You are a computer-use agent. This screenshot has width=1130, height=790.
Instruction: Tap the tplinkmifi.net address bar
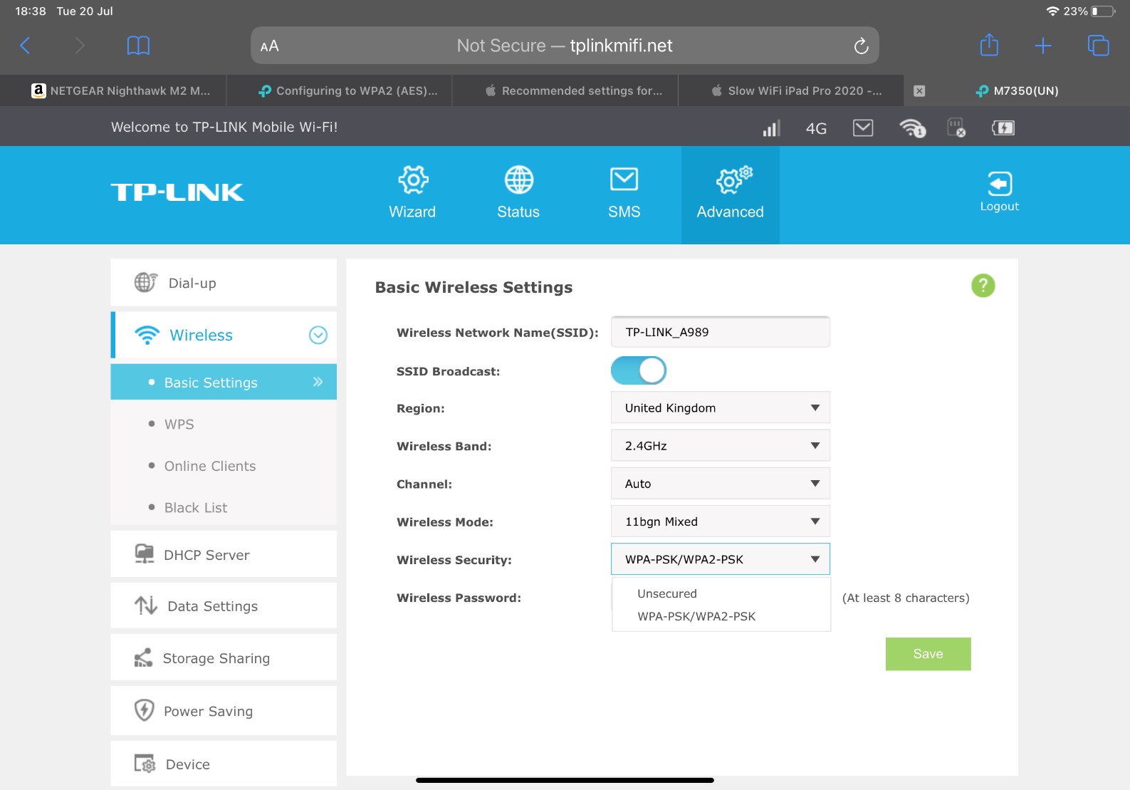565,46
